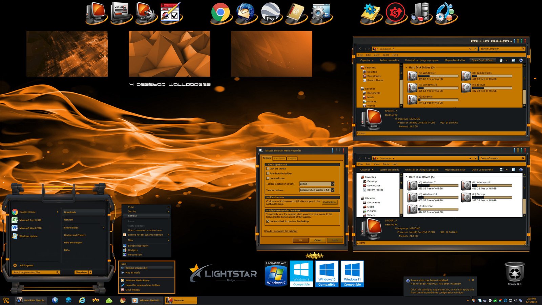Launch Internet Explorer from taskbar

tap(82, 300)
